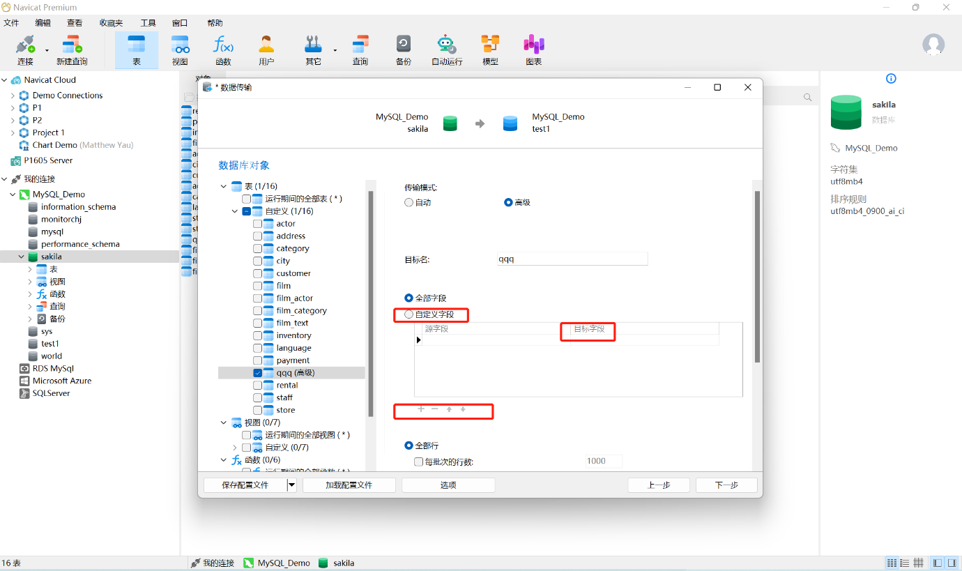
Task: Open the 图表 chart toolbar icon
Action: [533, 50]
